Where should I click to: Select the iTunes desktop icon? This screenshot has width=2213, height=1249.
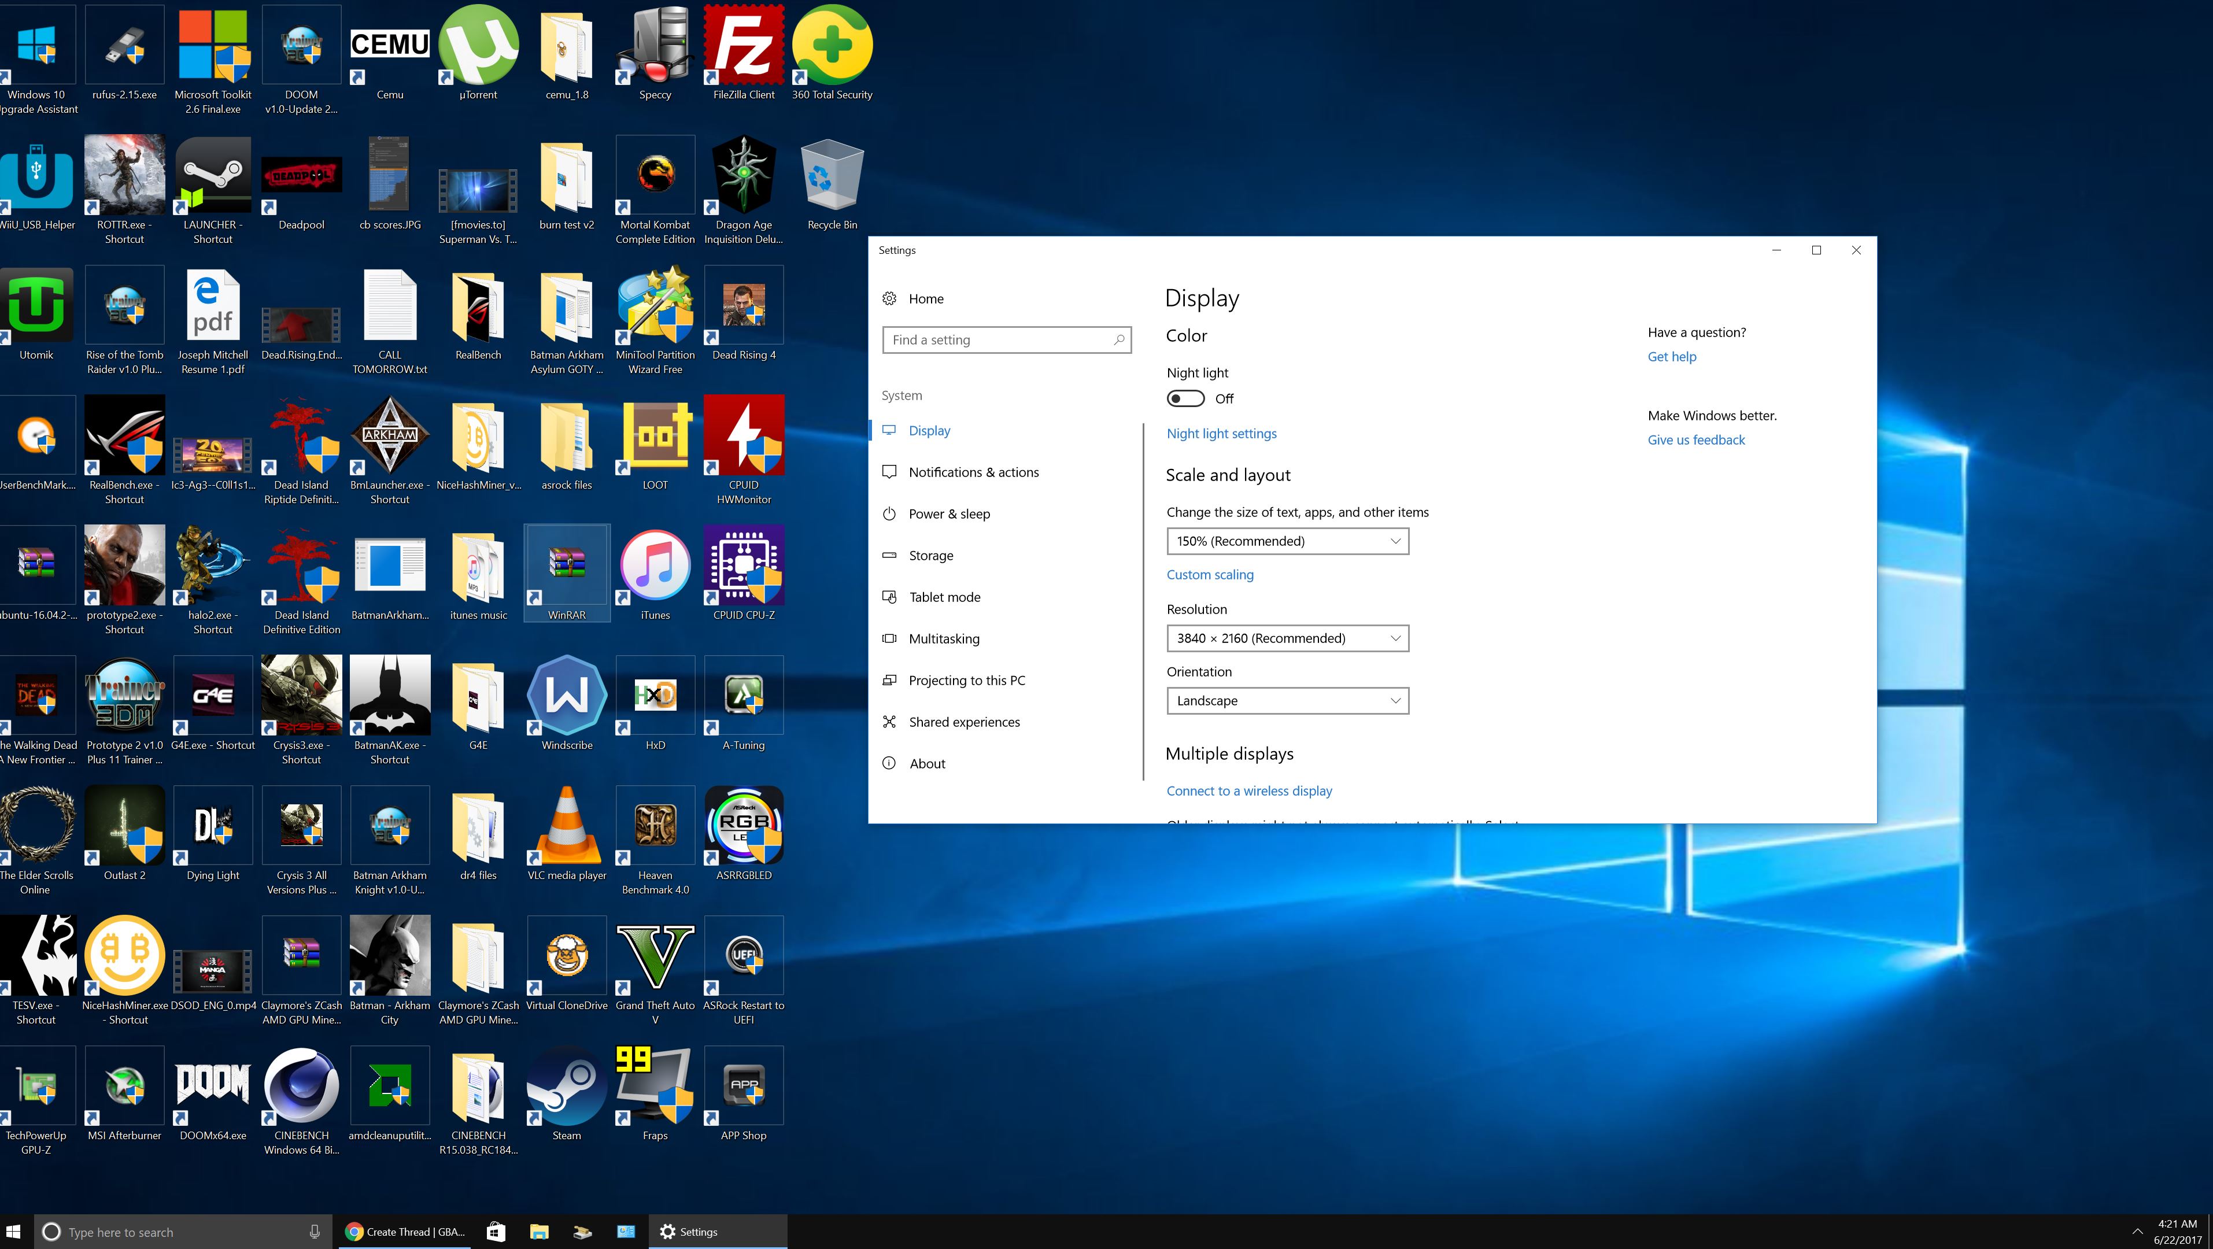656,574
